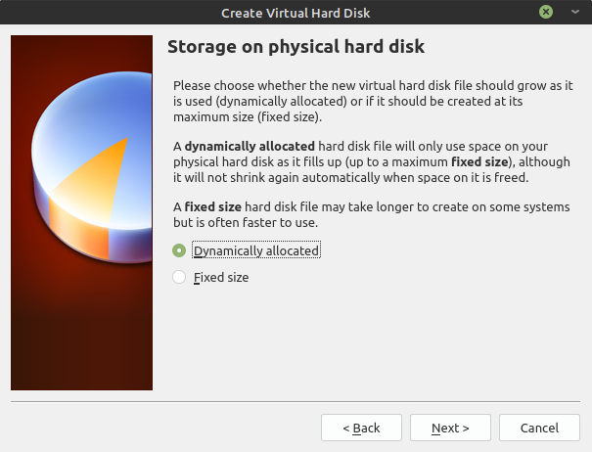The width and height of the screenshot is (592, 452).
Task: Click the 'Fixed size' option label text
Action: 221,278
